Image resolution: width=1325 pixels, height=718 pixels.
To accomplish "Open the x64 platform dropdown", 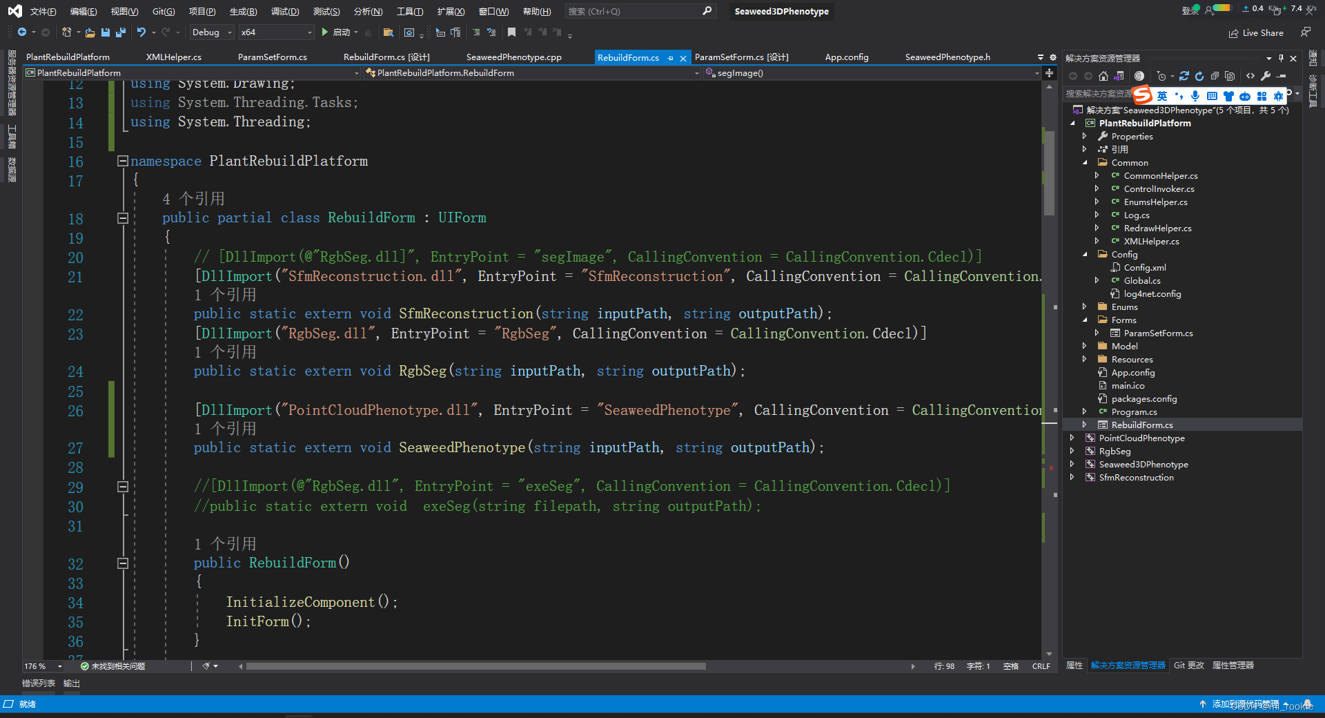I will [276, 32].
